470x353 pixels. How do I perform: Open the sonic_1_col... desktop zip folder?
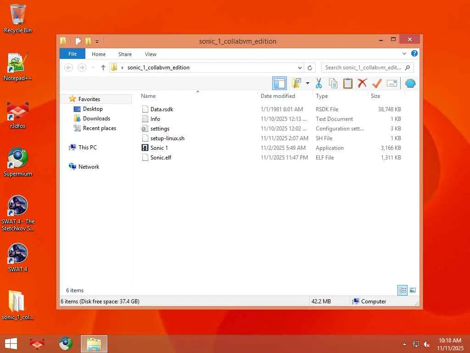18,305
